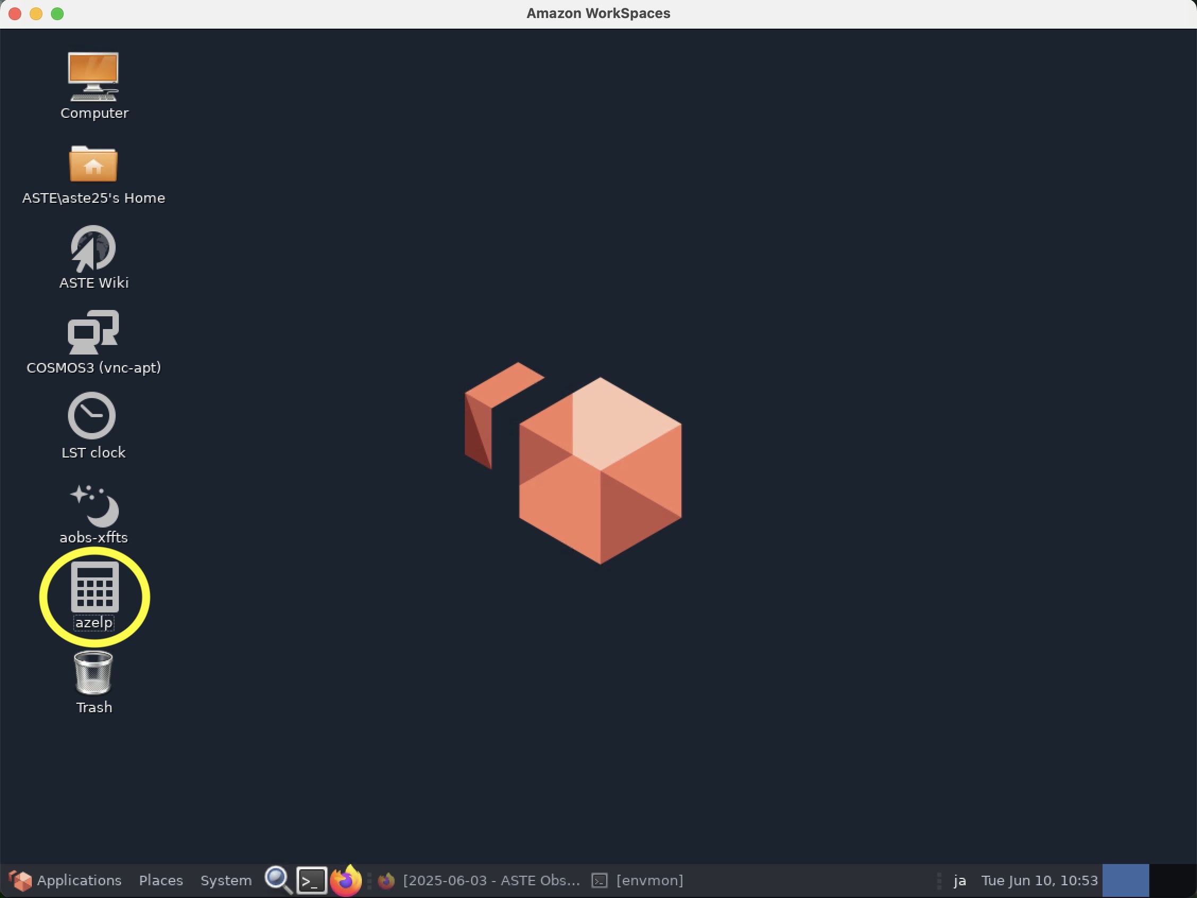1197x898 pixels.
Task: Open the System menu
Action: coord(225,880)
